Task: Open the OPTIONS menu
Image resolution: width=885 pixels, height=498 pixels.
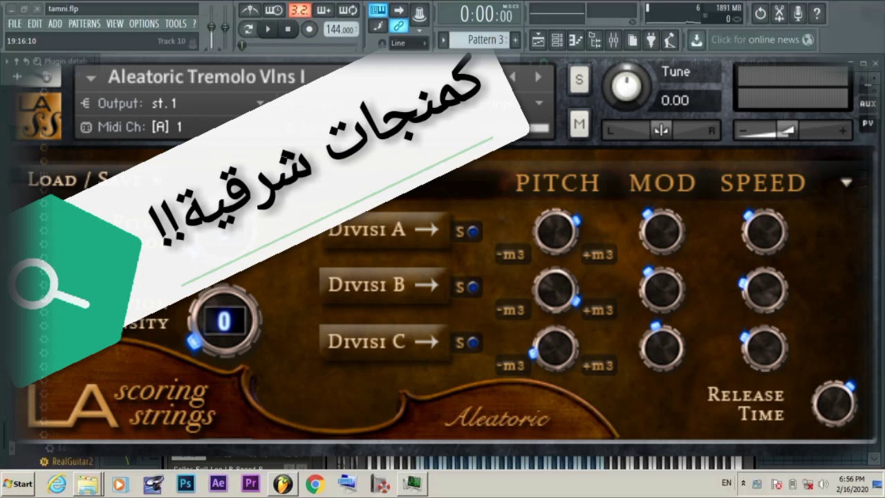Action: (144, 24)
